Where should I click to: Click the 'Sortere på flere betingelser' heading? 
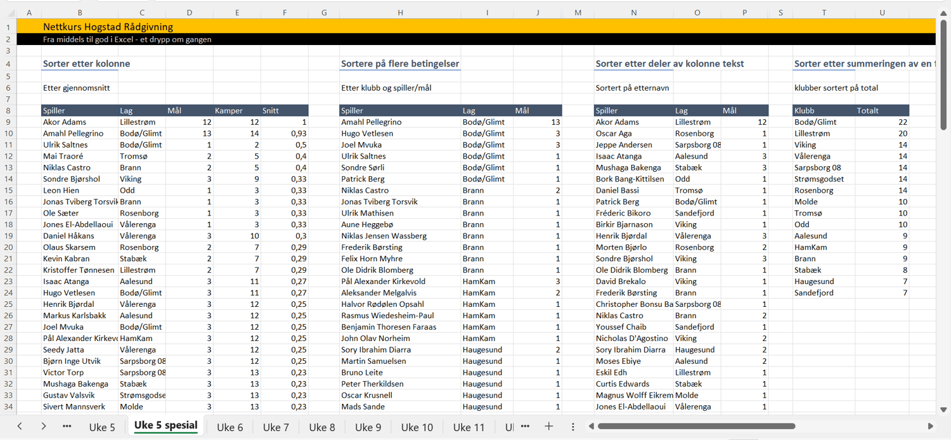tap(400, 63)
